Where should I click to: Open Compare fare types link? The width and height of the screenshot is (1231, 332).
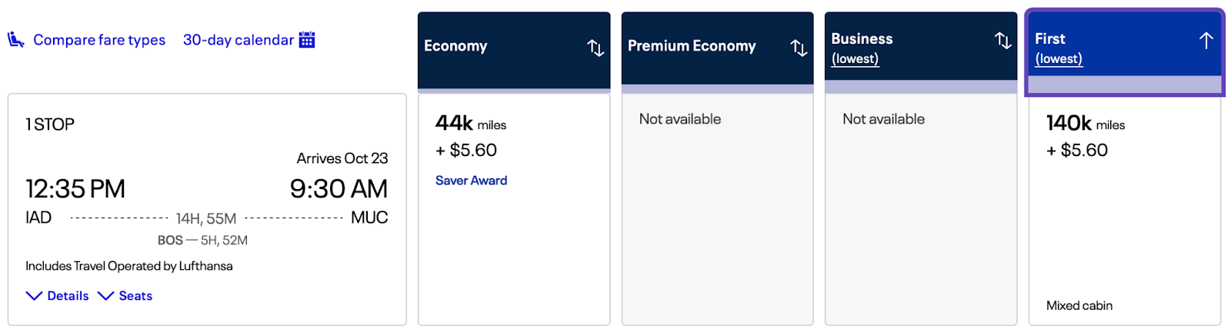click(x=99, y=40)
